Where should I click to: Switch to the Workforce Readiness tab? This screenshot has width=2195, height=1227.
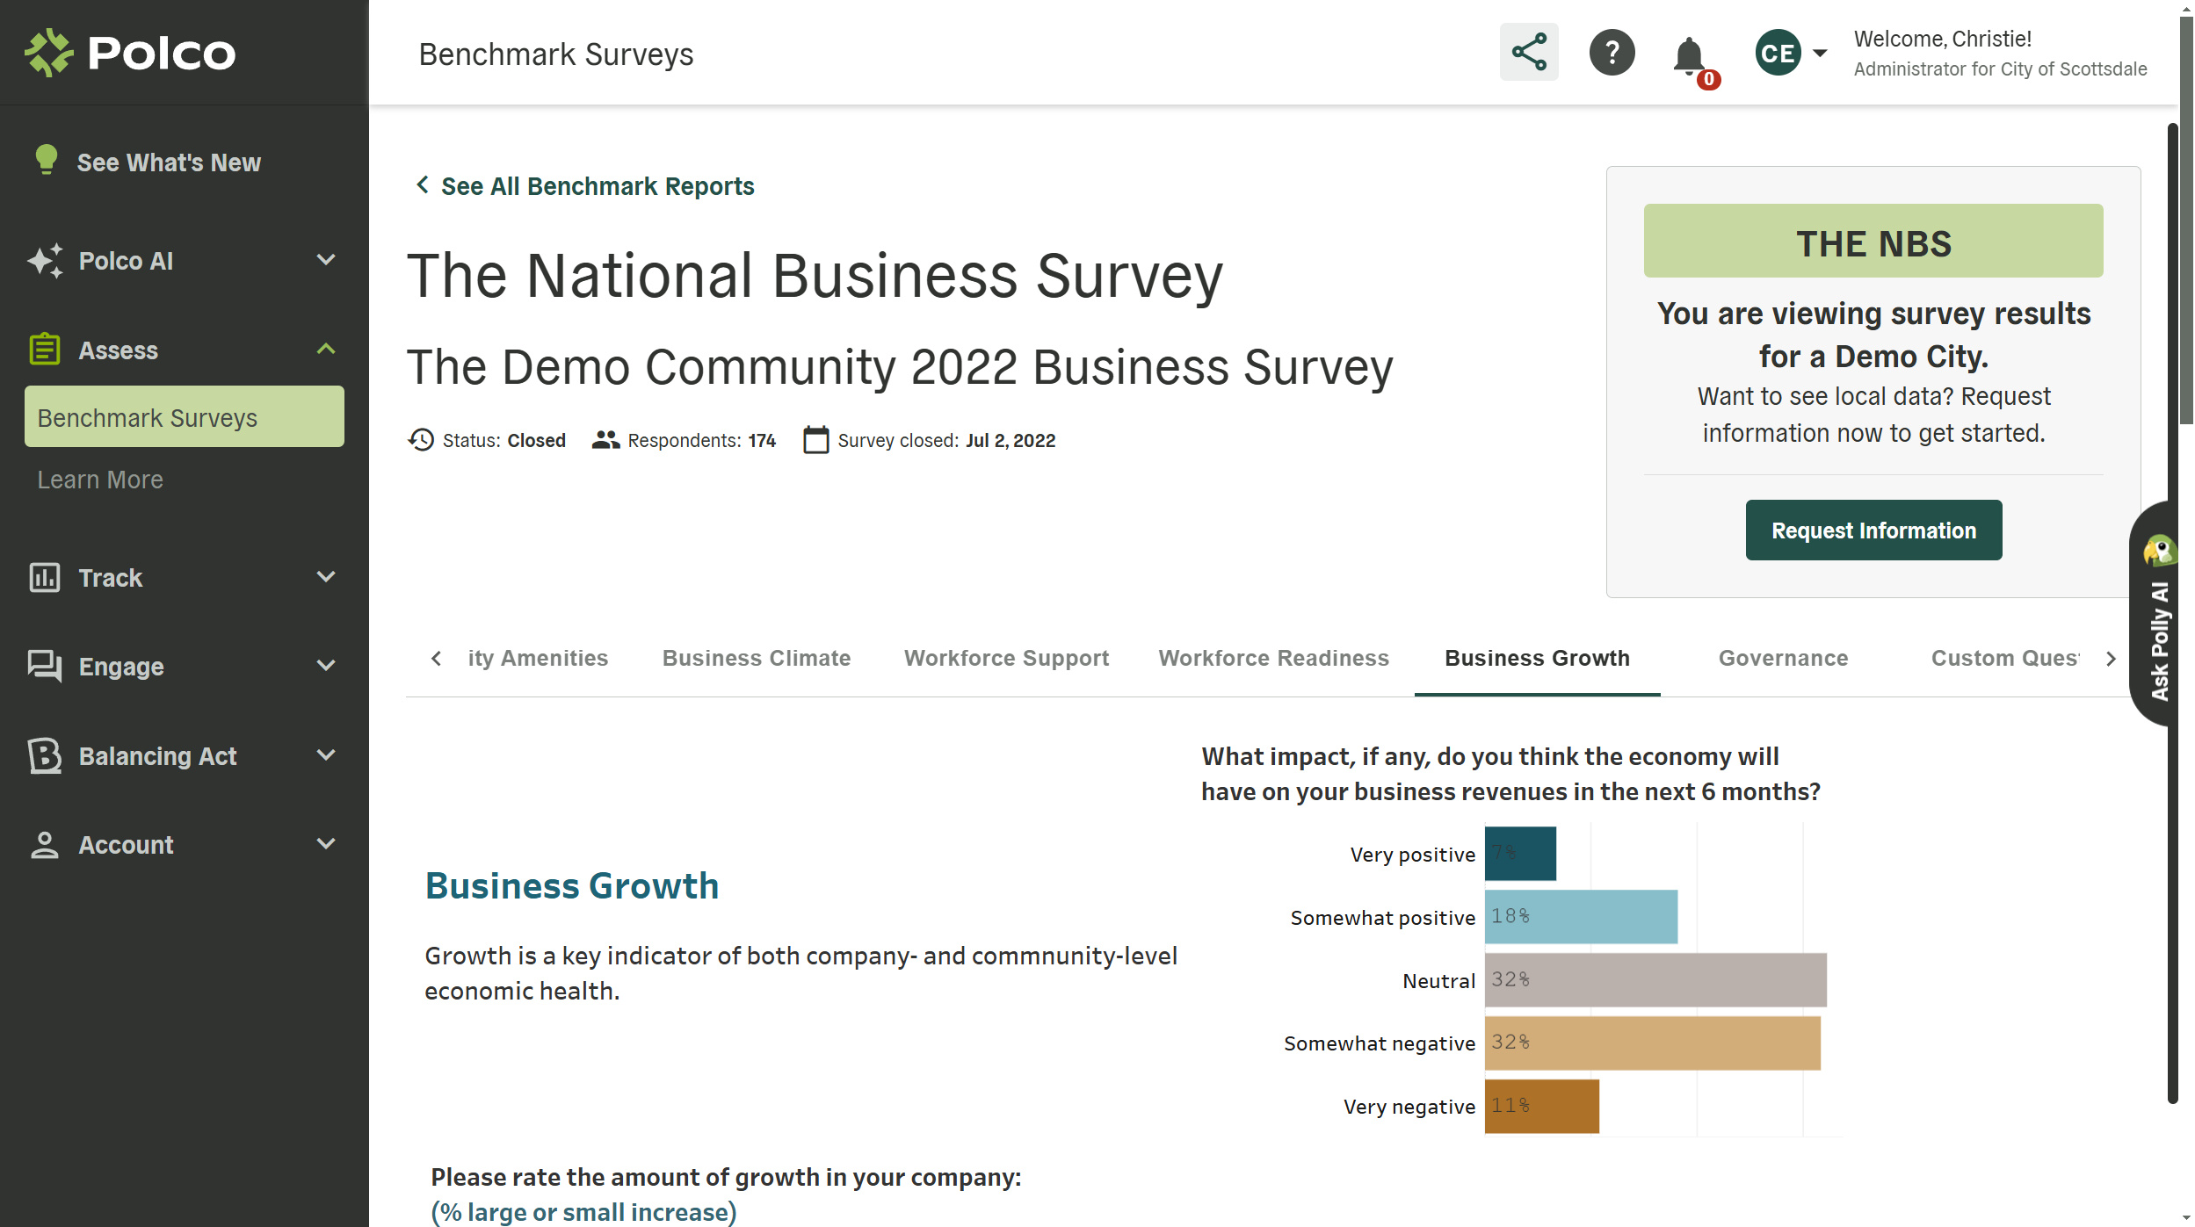pos(1273,658)
